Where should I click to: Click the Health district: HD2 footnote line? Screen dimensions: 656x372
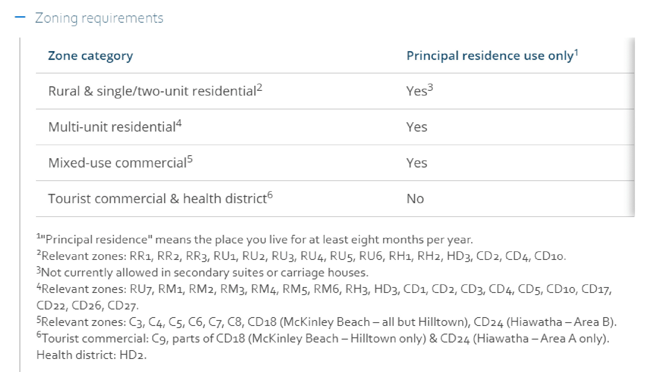pyautogui.click(x=91, y=355)
